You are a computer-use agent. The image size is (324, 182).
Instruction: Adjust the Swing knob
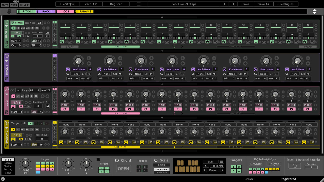pos(25,164)
